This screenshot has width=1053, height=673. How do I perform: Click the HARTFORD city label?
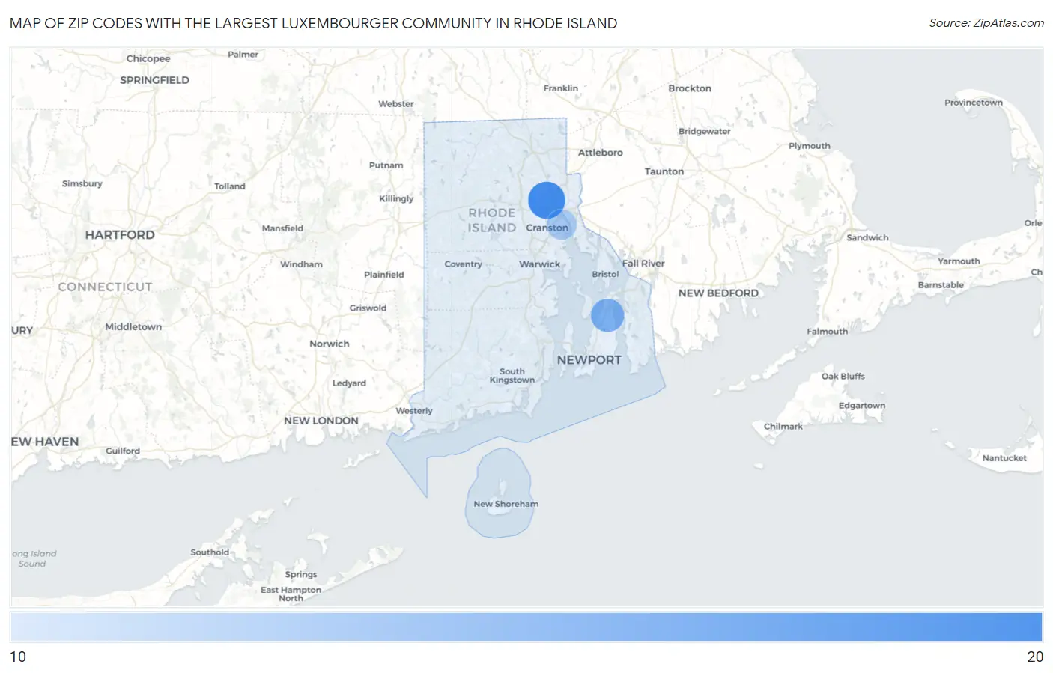pos(120,235)
